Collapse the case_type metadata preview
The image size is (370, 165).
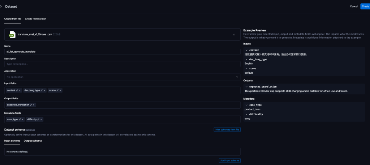pyautogui.click(x=246, y=105)
